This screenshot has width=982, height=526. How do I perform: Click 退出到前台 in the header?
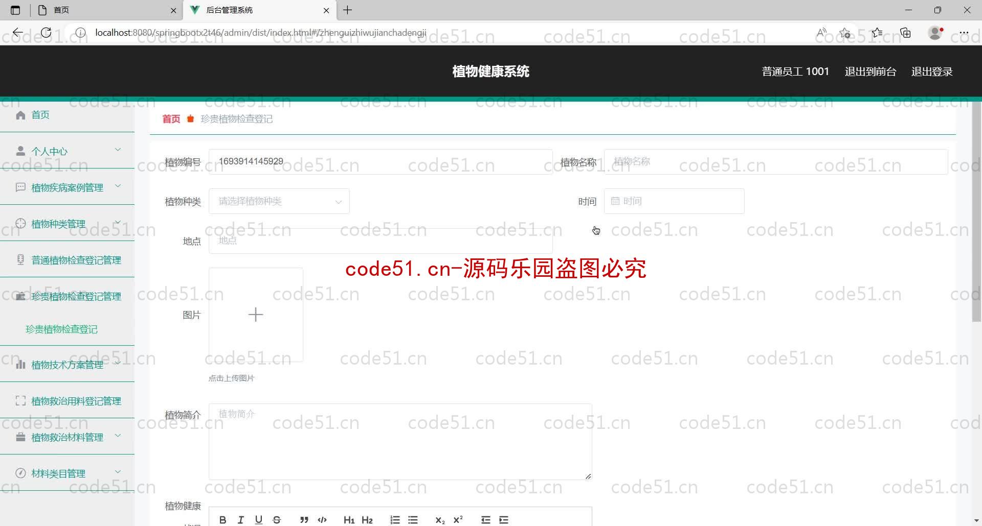tap(871, 71)
